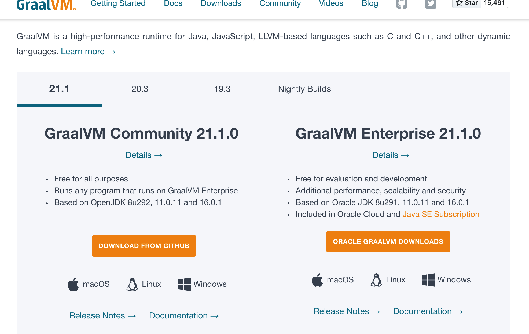Click the GraalVM logo

click(x=46, y=5)
